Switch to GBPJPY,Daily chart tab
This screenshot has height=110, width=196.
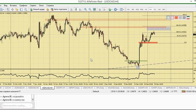[74, 88]
